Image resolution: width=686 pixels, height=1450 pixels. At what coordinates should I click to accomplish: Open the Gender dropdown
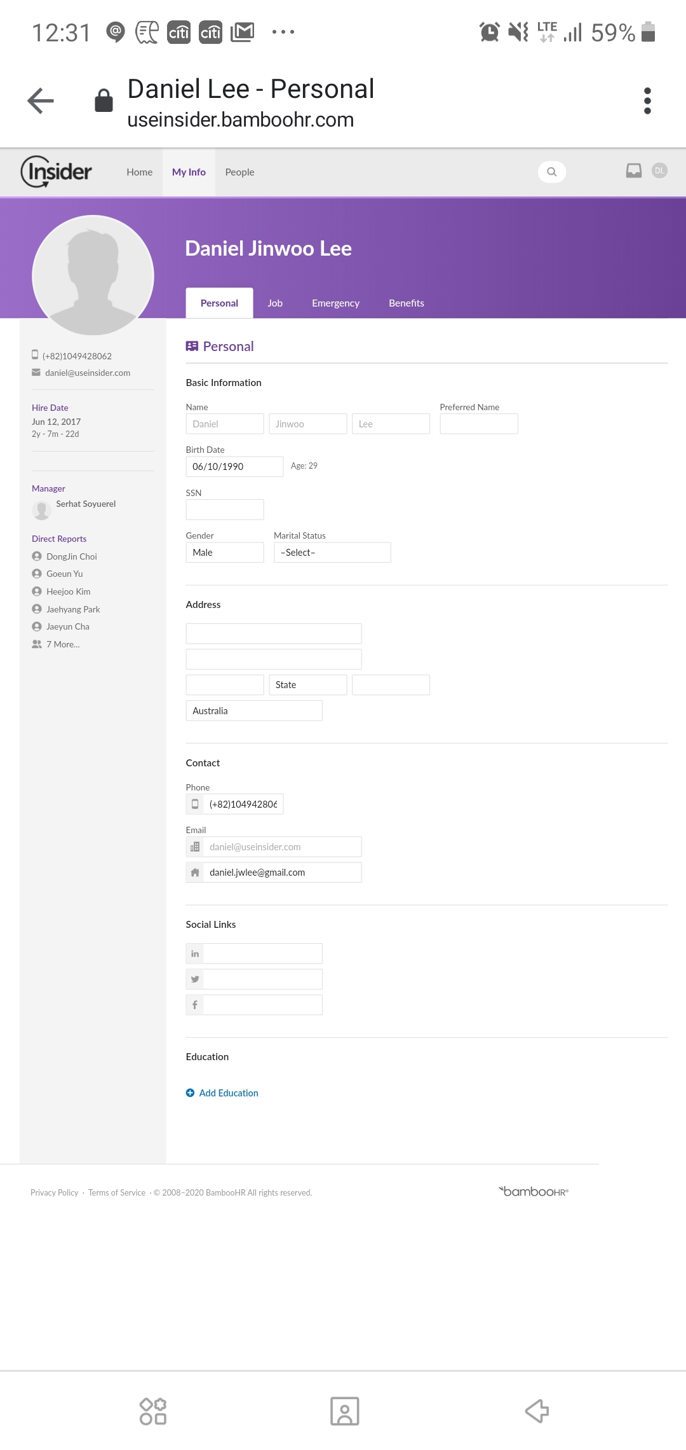(224, 553)
